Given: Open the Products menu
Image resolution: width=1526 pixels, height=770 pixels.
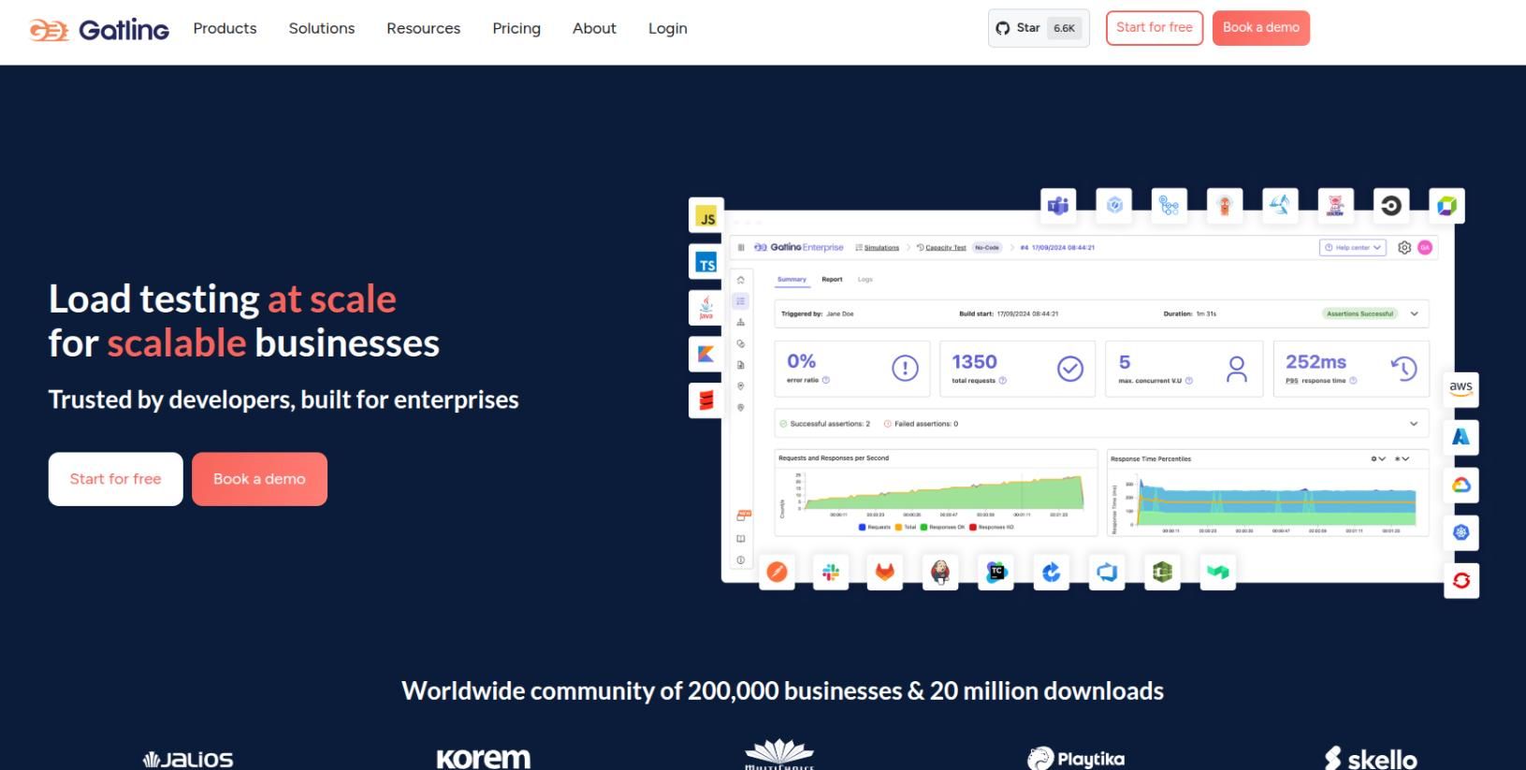Looking at the screenshot, I should [x=225, y=28].
